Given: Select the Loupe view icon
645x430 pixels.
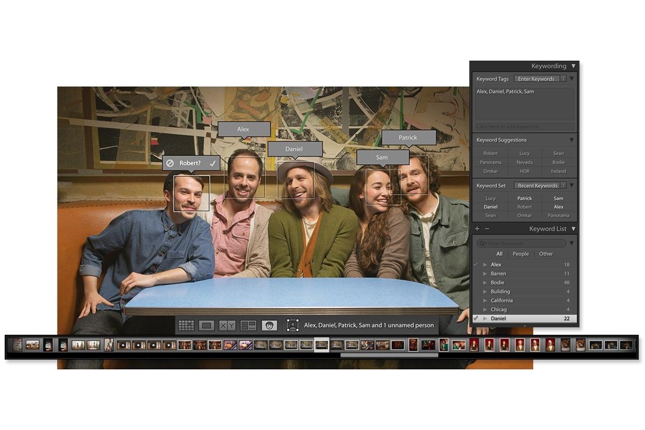Looking at the screenshot, I should 207,325.
